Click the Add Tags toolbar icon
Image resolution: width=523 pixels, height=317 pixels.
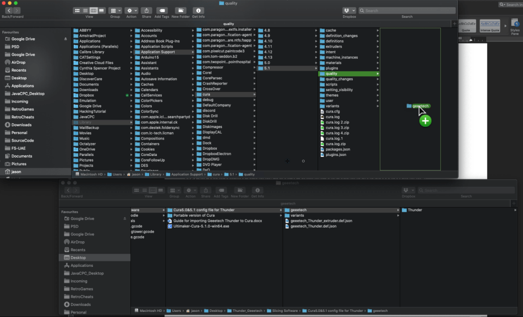click(162, 10)
